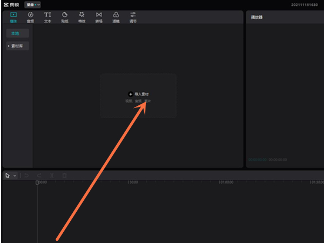This screenshot has width=324, height=243.
Task: Open the 特效 (Effects) star icon
Action: [82, 16]
